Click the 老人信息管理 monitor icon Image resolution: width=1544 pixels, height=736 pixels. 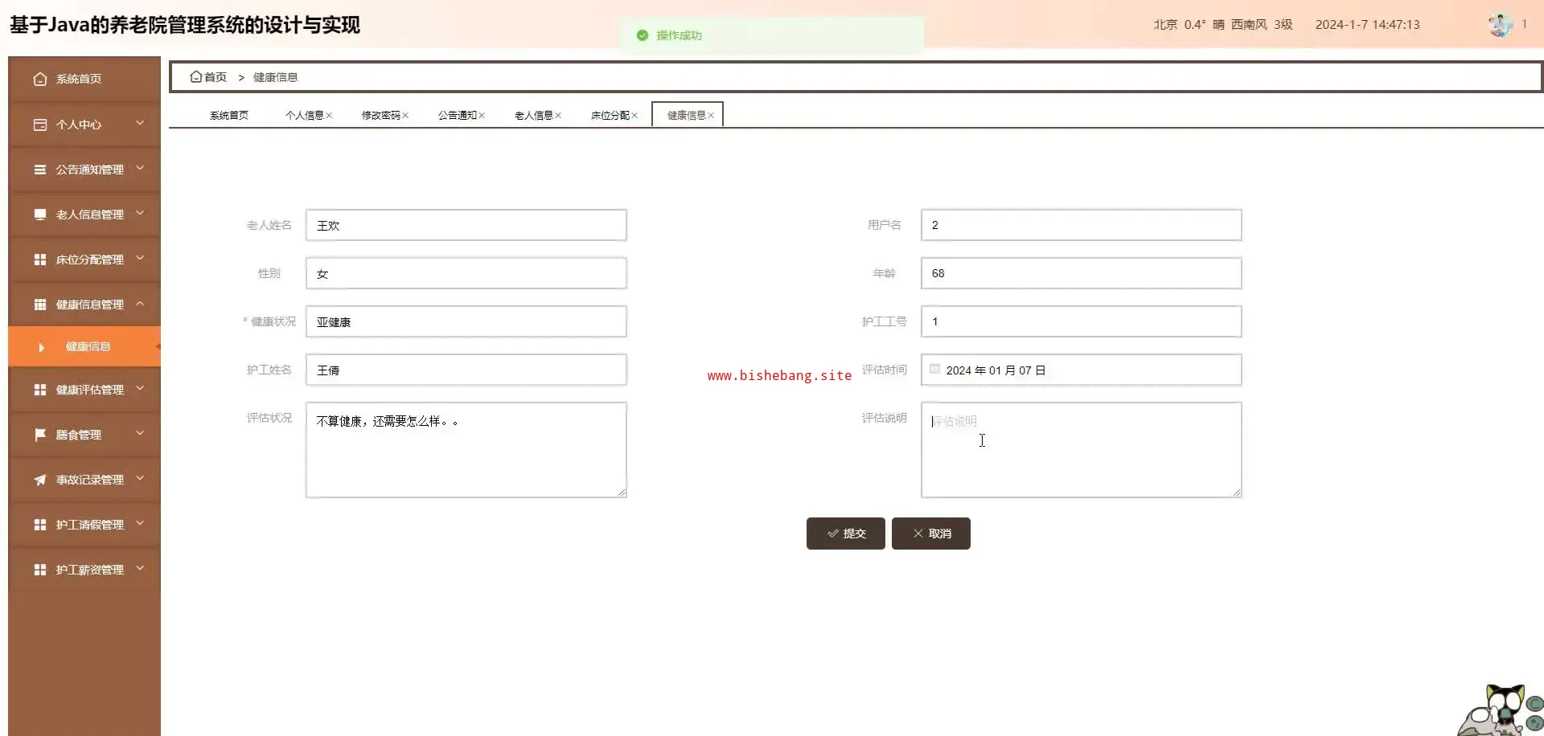pos(40,215)
